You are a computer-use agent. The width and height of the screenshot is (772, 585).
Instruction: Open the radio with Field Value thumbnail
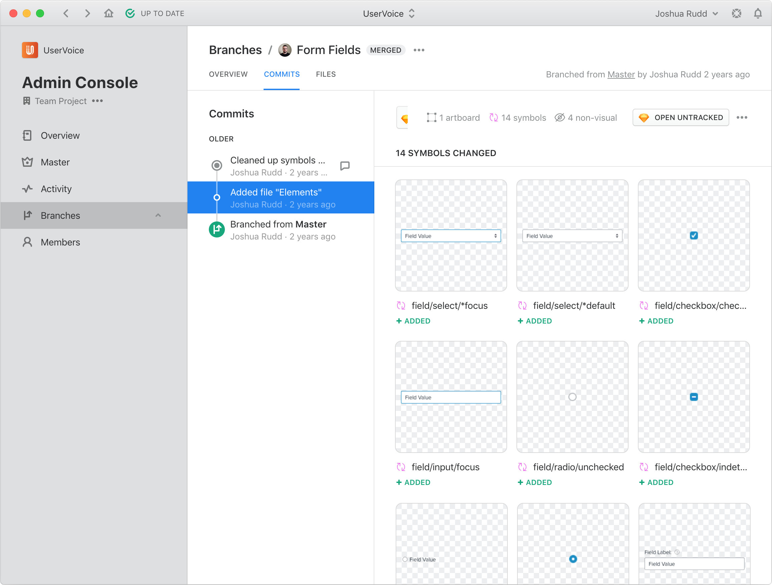452,544
